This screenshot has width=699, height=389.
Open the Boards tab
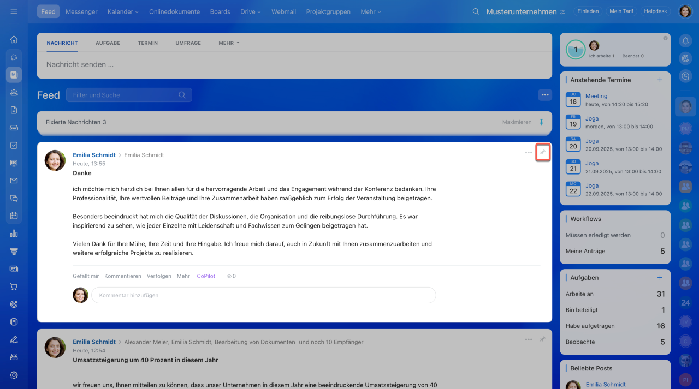(220, 11)
